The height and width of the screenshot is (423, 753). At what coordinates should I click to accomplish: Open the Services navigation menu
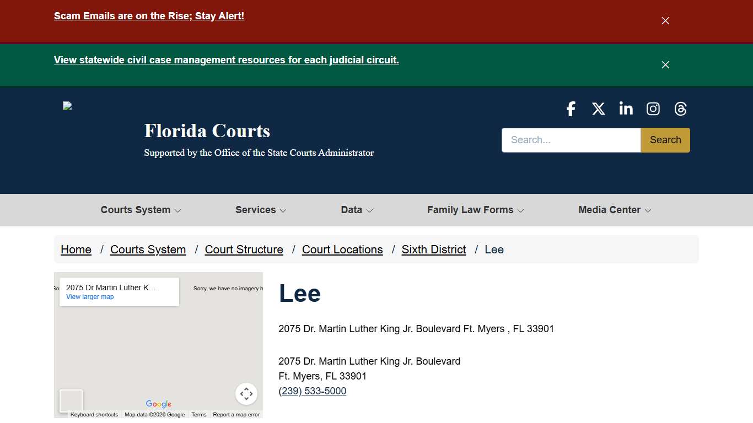click(x=260, y=210)
